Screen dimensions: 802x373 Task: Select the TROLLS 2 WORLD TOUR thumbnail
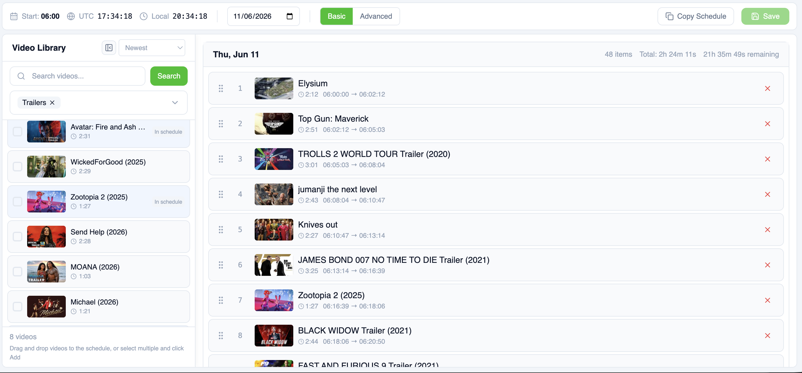click(274, 159)
